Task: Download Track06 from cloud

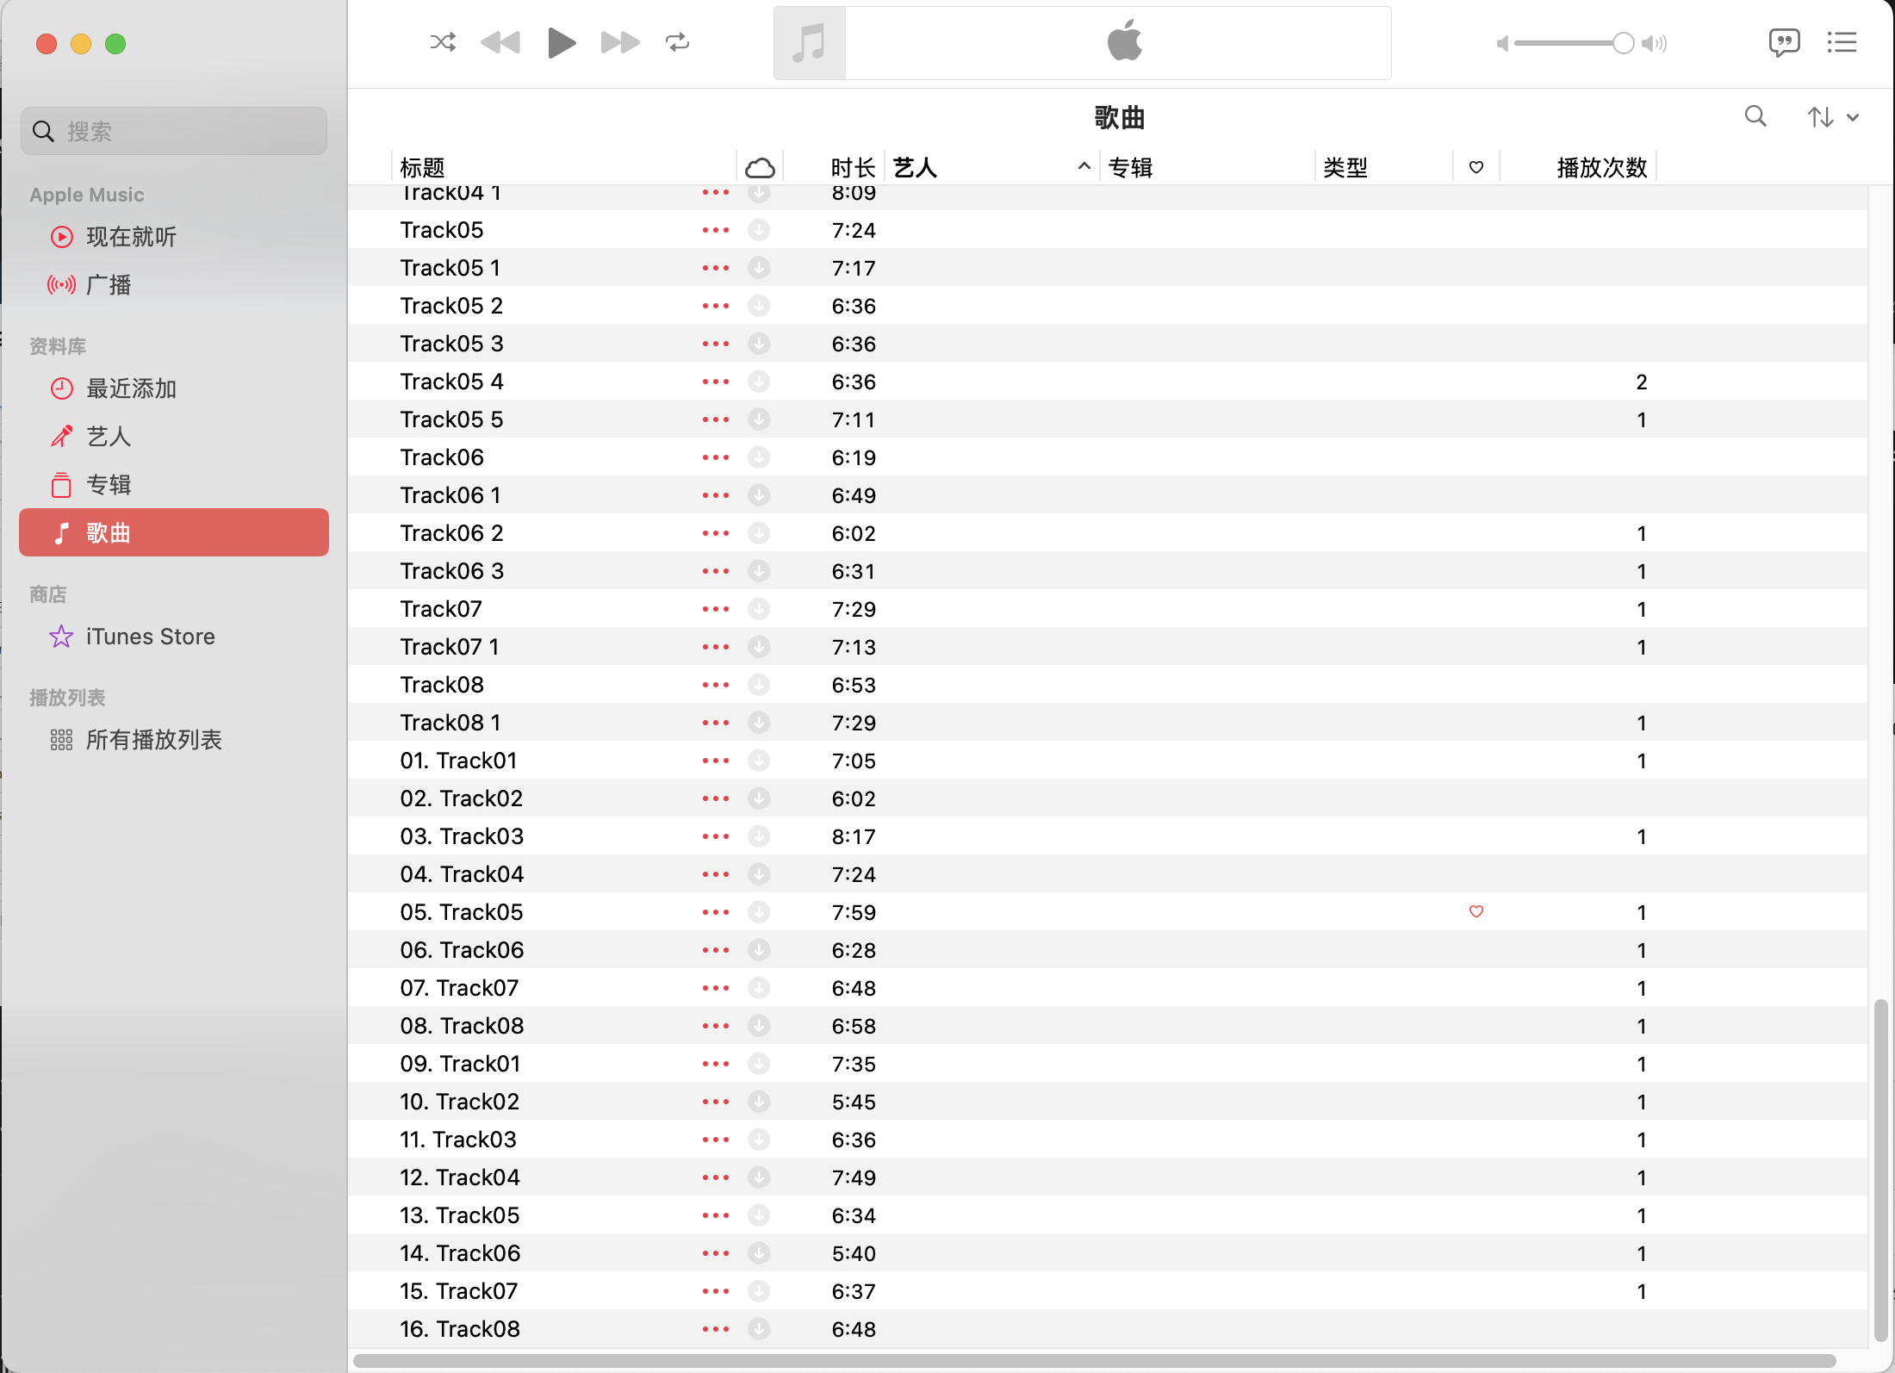Action: 759,457
